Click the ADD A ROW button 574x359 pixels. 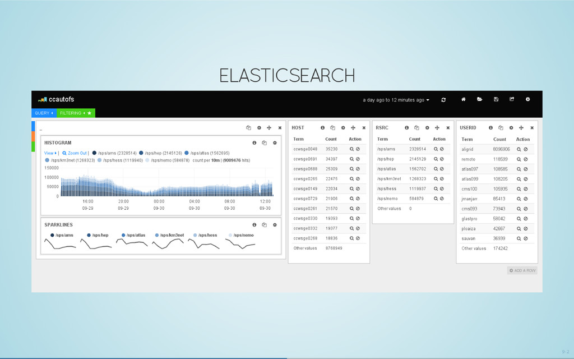pos(522,270)
